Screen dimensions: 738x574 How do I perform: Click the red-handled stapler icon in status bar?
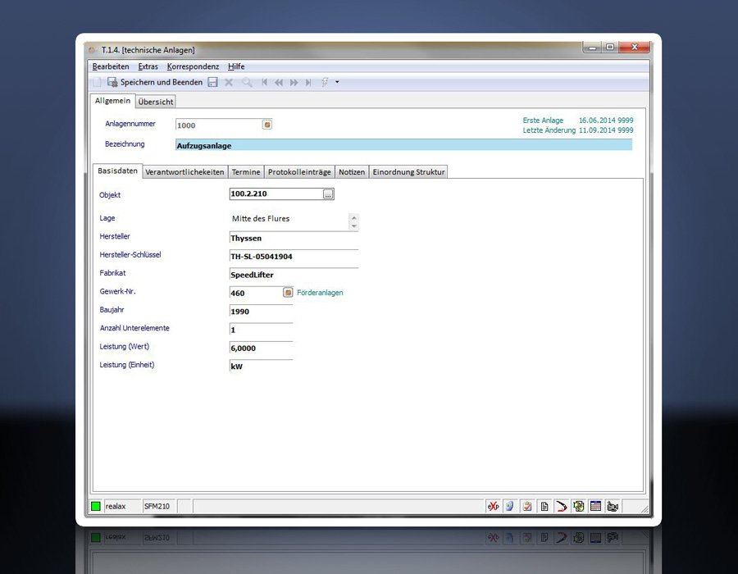tap(561, 506)
